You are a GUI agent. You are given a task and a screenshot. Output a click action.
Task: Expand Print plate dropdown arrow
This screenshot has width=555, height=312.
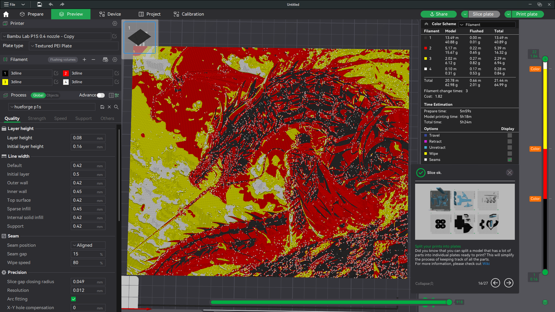click(x=508, y=14)
